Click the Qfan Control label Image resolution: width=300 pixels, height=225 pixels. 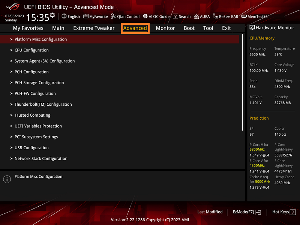click(128, 16)
